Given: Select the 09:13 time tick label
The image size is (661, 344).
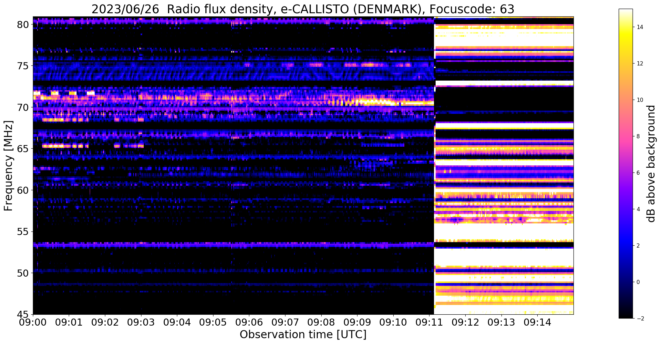Looking at the screenshot, I should point(501,322).
